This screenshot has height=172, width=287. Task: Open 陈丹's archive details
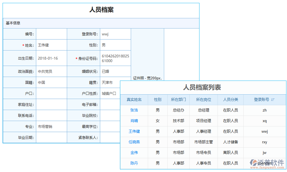[134, 163]
